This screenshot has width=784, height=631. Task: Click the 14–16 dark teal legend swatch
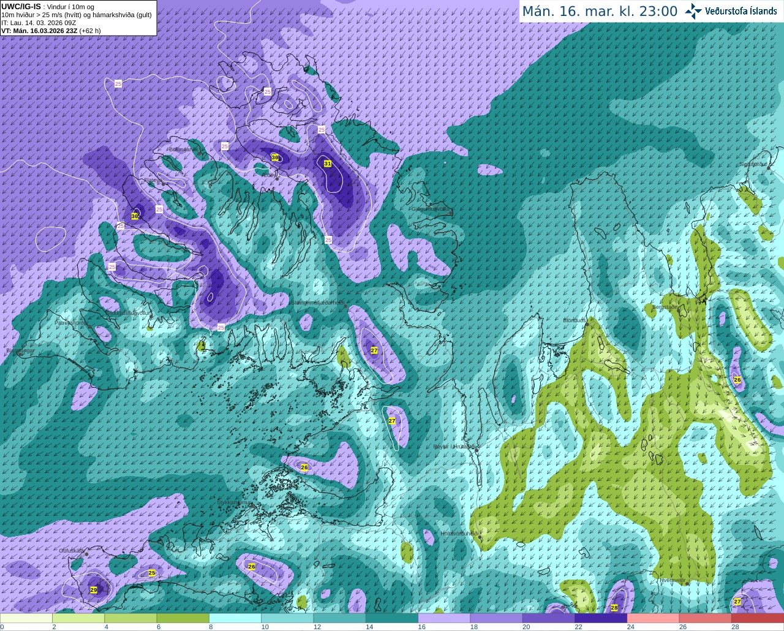tap(392, 618)
